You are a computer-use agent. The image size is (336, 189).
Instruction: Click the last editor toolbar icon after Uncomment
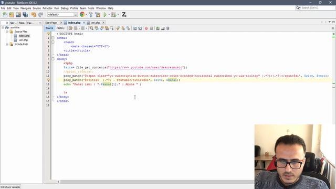point(168,28)
